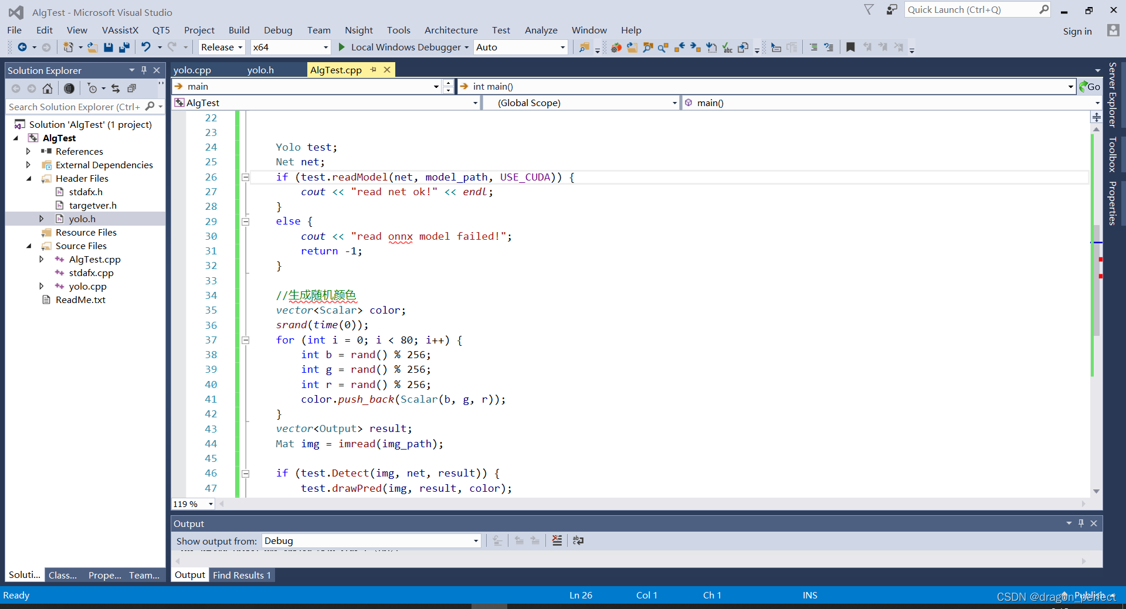Click the Toggle Bookmark icon
1126x609 pixels.
click(x=850, y=47)
